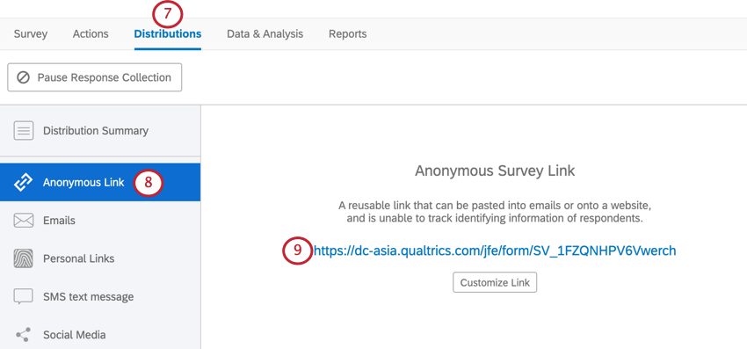This screenshot has height=349, width=747.
Task: Open the Reports tab
Action: 348,34
